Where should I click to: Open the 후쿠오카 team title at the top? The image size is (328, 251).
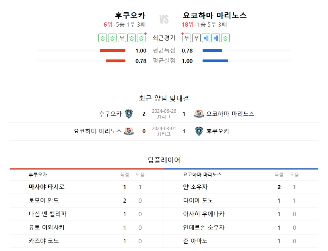coord(130,15)
